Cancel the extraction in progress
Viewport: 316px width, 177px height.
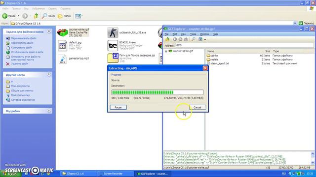coord(197,107)
